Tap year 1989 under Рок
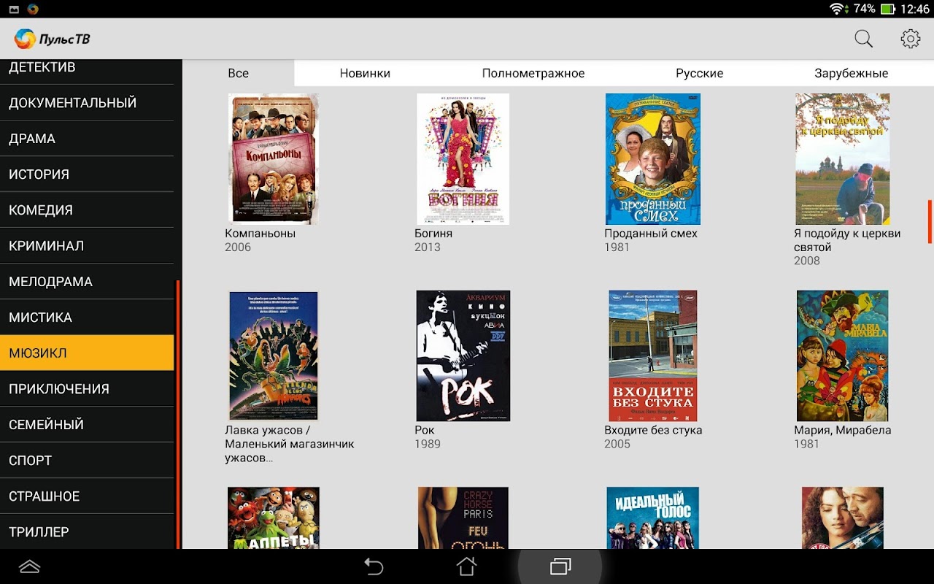Viewport: 934px width, 584px height. point(428,444)
